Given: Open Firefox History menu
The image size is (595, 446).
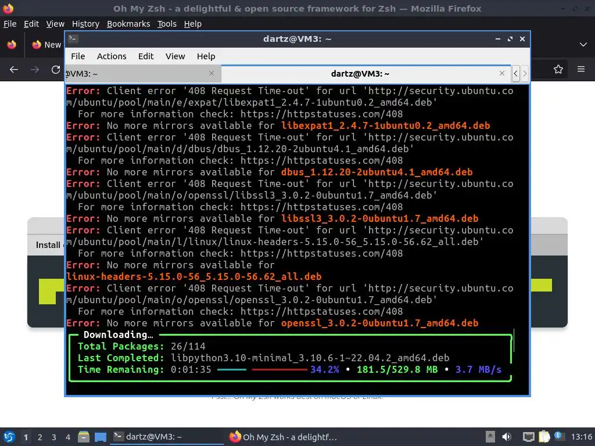Looking at the screenshot, I should (85, 23).
